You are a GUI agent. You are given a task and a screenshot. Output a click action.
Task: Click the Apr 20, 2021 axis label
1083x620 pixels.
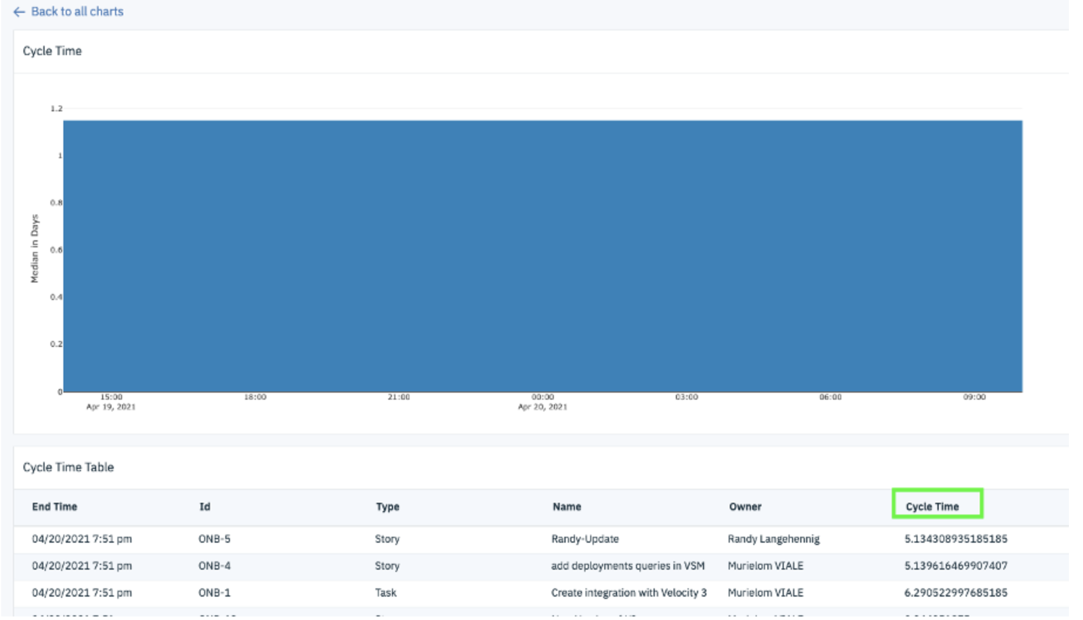pyautogui.click(x=543, y=407)
